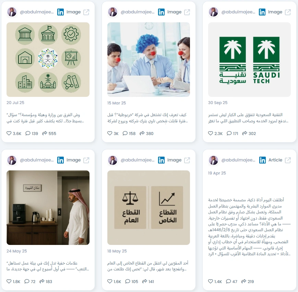Screen dimensions: 298x292
Task: Open external link on 19 Apr 25 article
Action: point(288,160)
